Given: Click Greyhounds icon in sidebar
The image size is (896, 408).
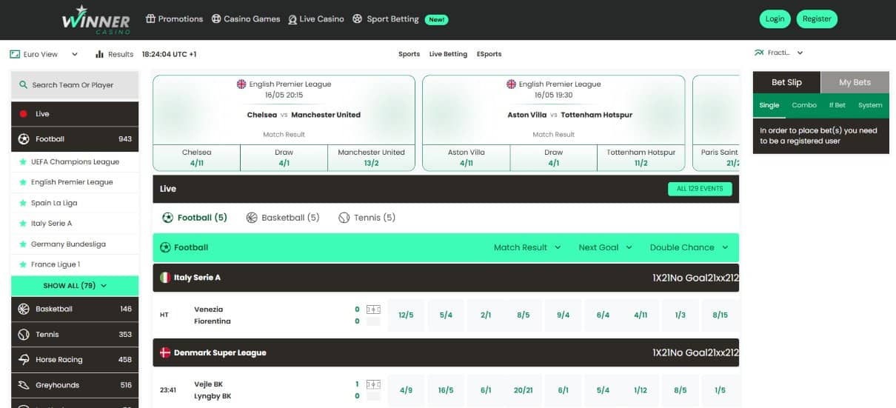Looking at the screenshot, I should click(23, 385).
